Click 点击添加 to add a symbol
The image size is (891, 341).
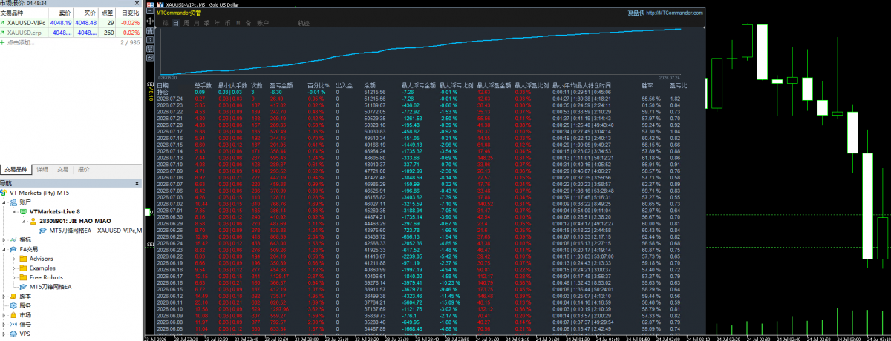pyautogui.click(x=19, y=42)
